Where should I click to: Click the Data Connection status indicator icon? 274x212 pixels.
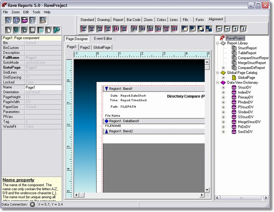[x=32, y=204]
